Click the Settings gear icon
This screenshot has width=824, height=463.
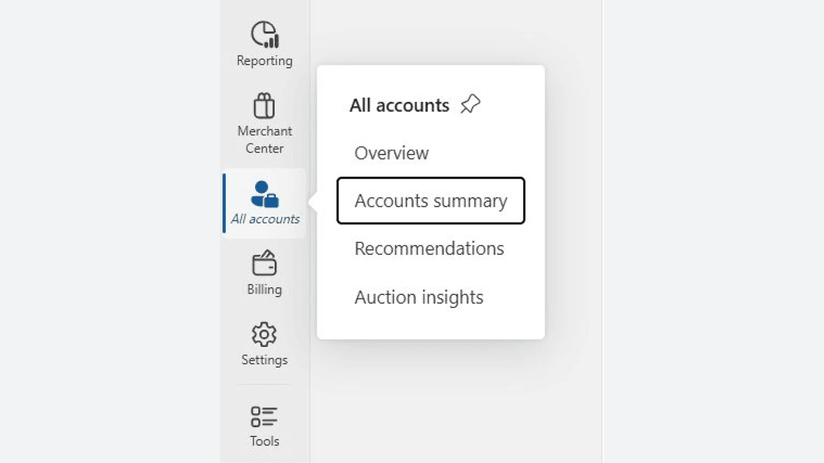coord(264,334)
